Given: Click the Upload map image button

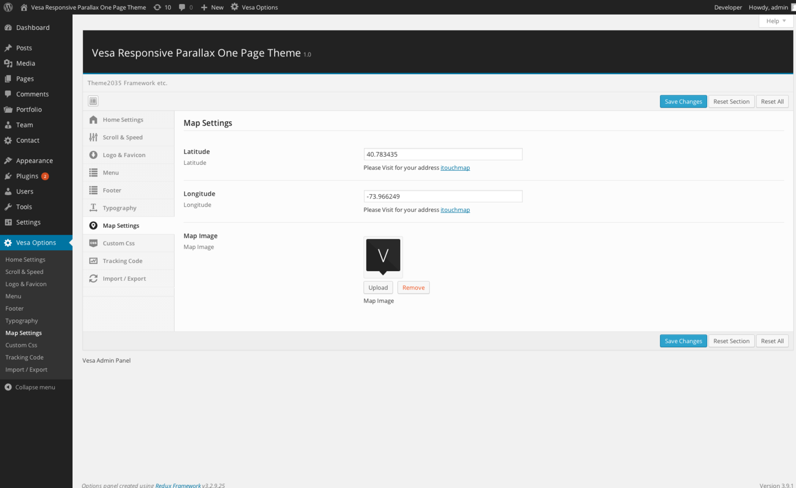Looking at the screenshot, I should pyautogui.click(x=378, y=287).
